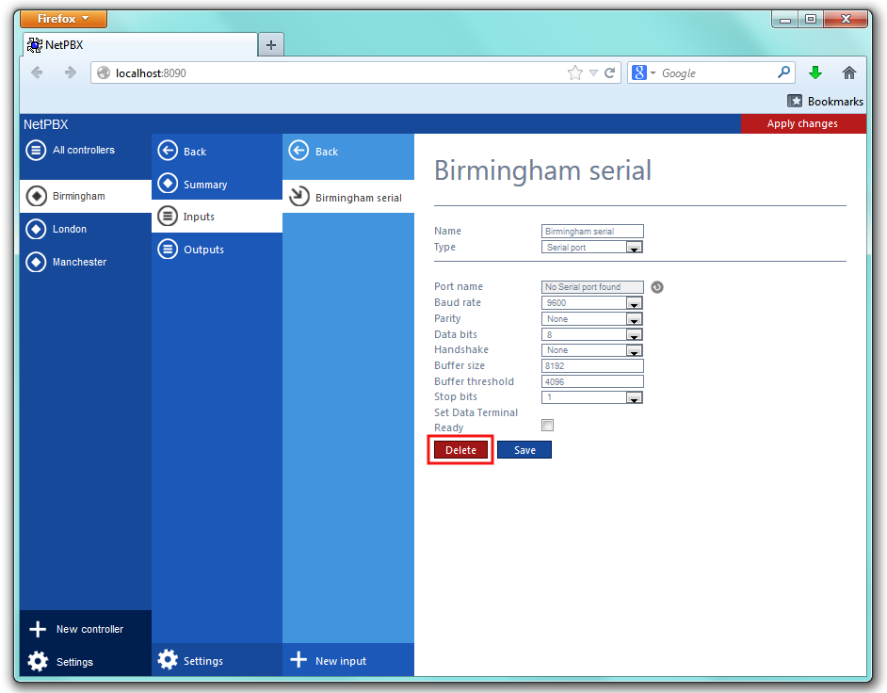This screenshot has width=887, height=693.
Task: Open Settings gear in the controllers sidebar
Action: (x=38, y=661)
